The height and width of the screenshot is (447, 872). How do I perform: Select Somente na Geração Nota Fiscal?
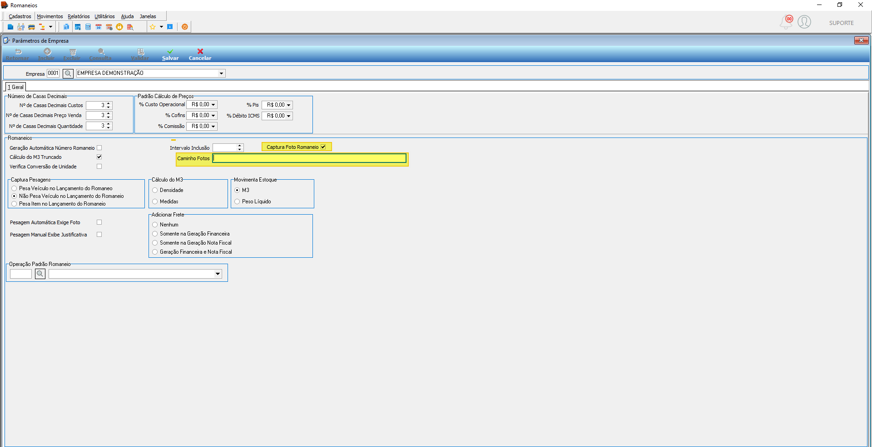coord(155,243)
